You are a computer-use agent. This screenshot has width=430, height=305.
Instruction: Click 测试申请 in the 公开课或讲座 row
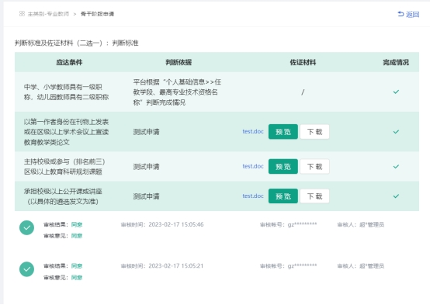pos(146,196)
